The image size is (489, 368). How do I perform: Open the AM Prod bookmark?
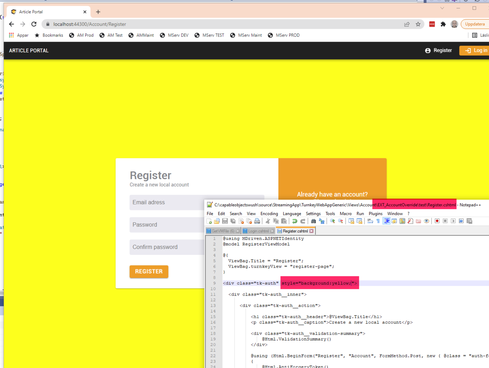[x=81, y=35]
